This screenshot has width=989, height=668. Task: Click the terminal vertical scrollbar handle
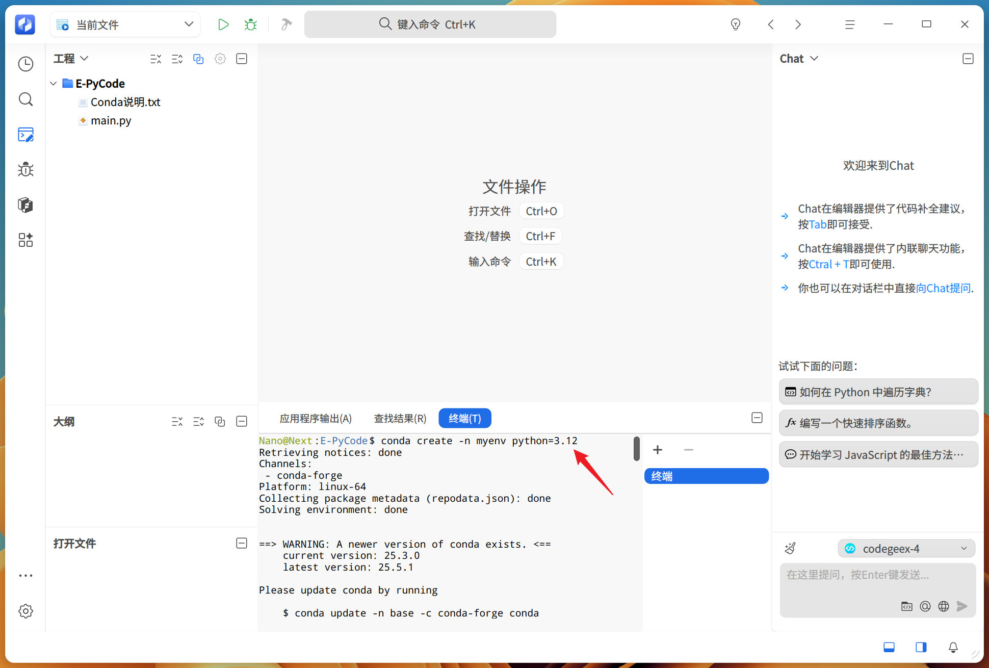(637, 448)
